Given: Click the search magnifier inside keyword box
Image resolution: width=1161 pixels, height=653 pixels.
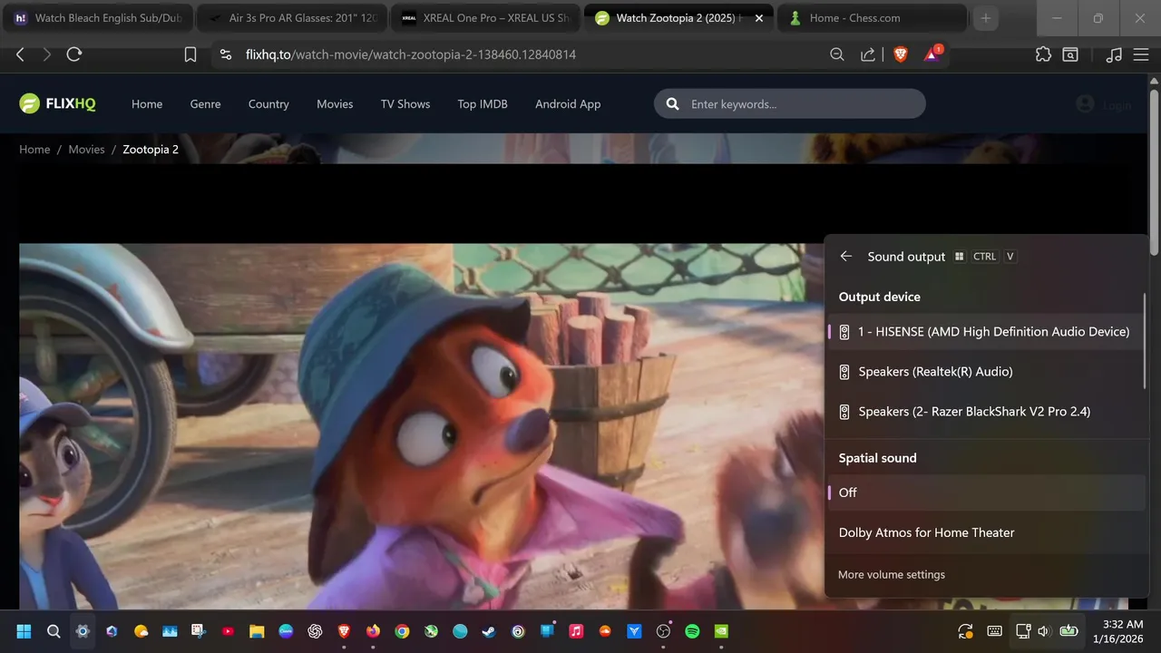Looking at the screenshot, I should pyautogui.click(x=673, y=104).
